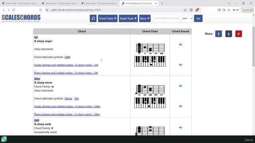This screenshot has height=143, width=255.
Task: Open the G#6 chord link
Action: pyautogui.click(x=37, y=120)
